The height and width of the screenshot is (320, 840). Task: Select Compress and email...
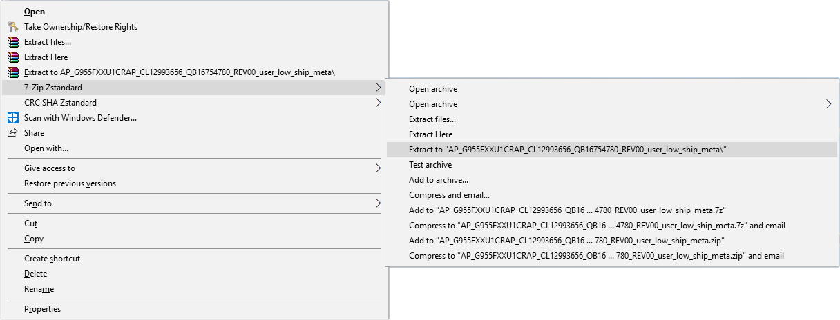[612, 195]
